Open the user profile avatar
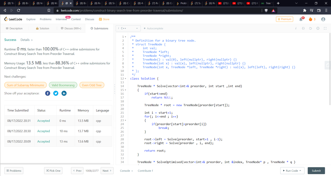 (323, 19)
